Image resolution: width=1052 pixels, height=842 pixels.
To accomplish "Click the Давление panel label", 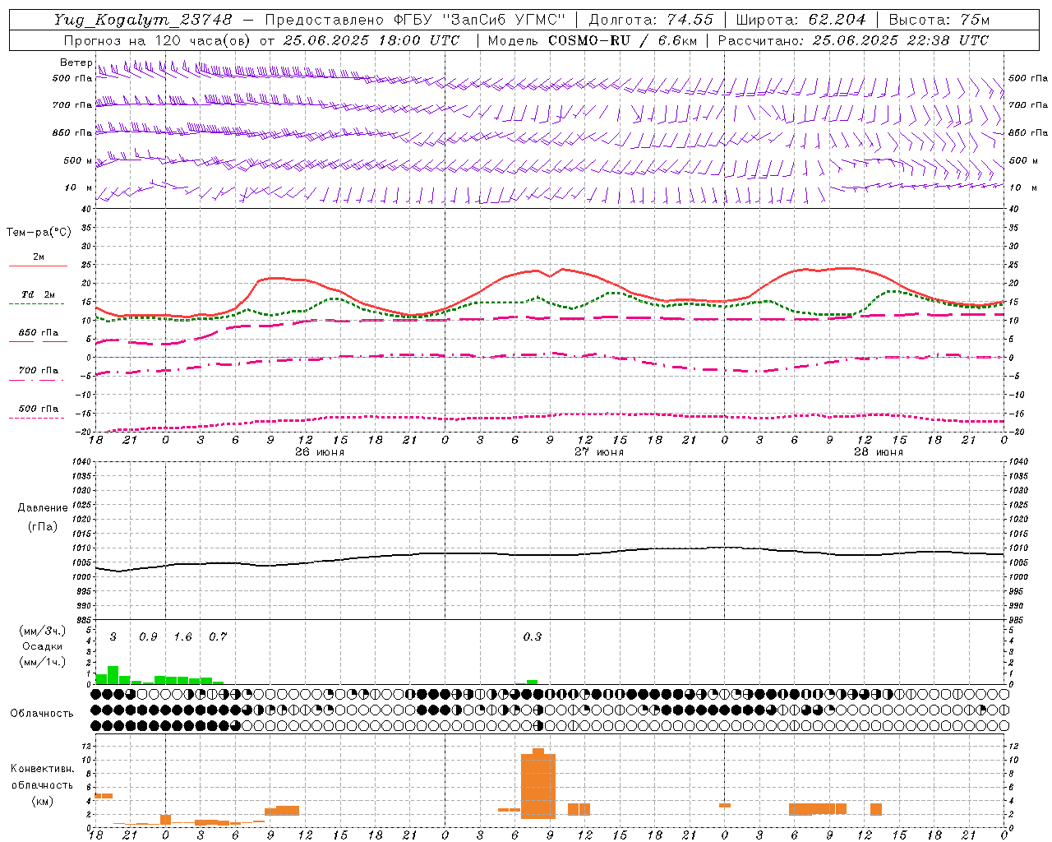I will [x=43, y=508].
